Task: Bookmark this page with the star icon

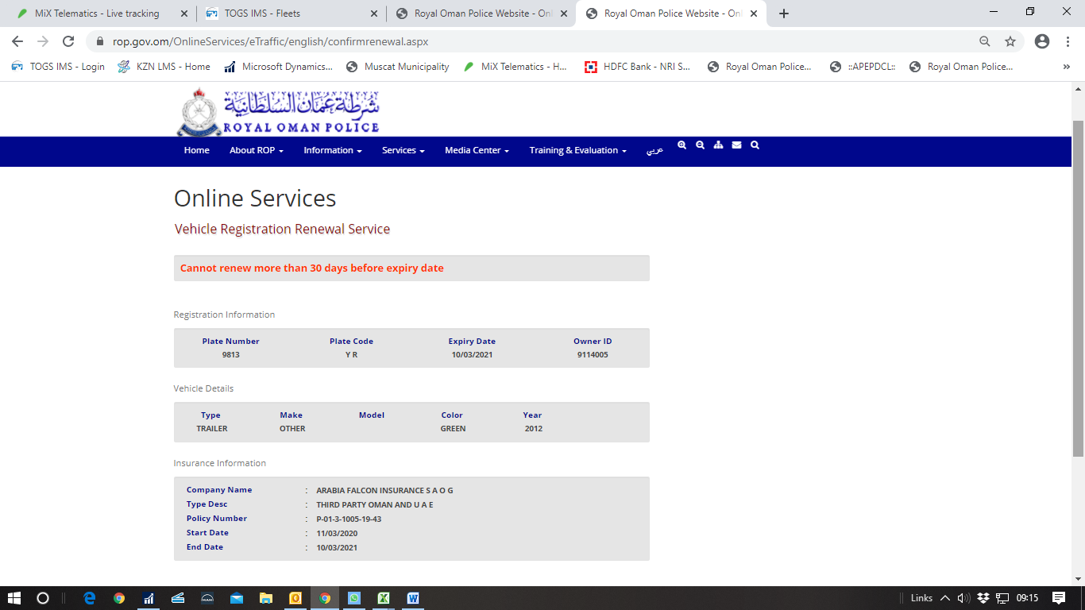Action: [1010, 41]
